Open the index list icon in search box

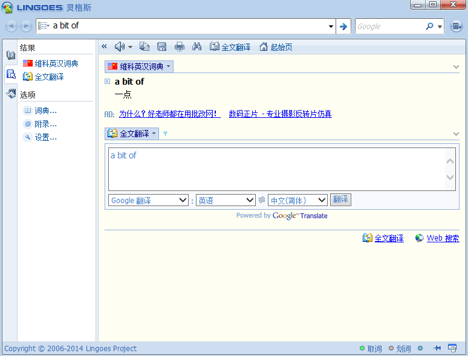click(44, 25)
